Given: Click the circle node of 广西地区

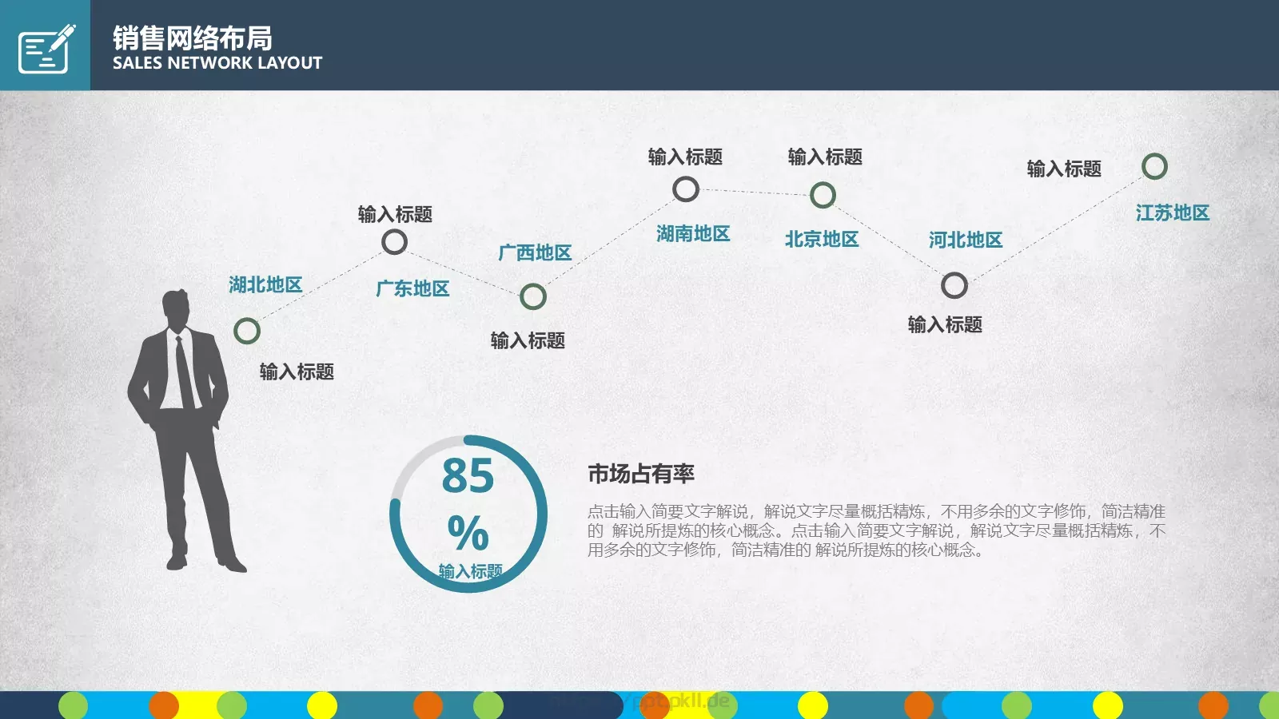Looking at the screenshot, I should coord(533,296).
